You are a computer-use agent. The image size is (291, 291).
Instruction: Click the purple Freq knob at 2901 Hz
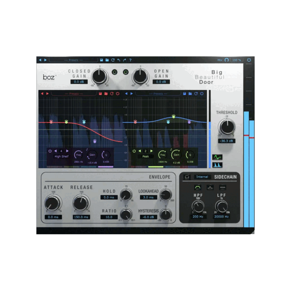pos(79,155)
